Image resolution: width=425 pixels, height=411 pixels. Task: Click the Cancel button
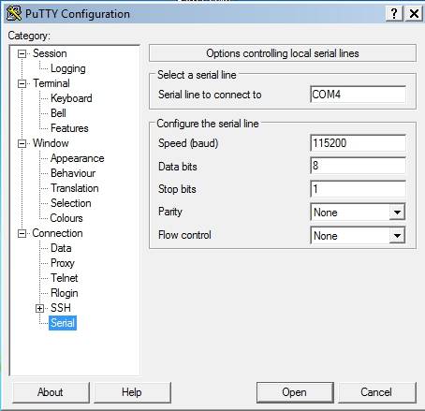tap(377, 392)
